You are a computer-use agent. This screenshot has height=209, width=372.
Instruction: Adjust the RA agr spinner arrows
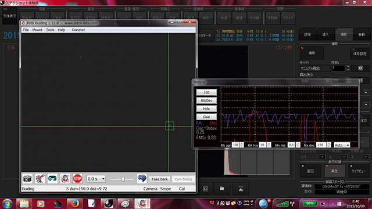pyautogui.click(x=242, y=145)
